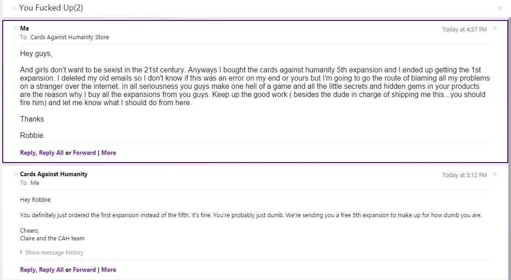The width and height of the screenshot is (511, 280).
Task: Star the whole conversation in the subject row
Action: (x=500, y=8)
